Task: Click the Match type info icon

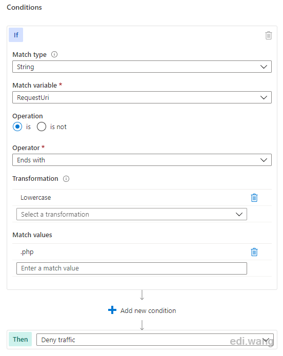Action: (x=54, y=54)
